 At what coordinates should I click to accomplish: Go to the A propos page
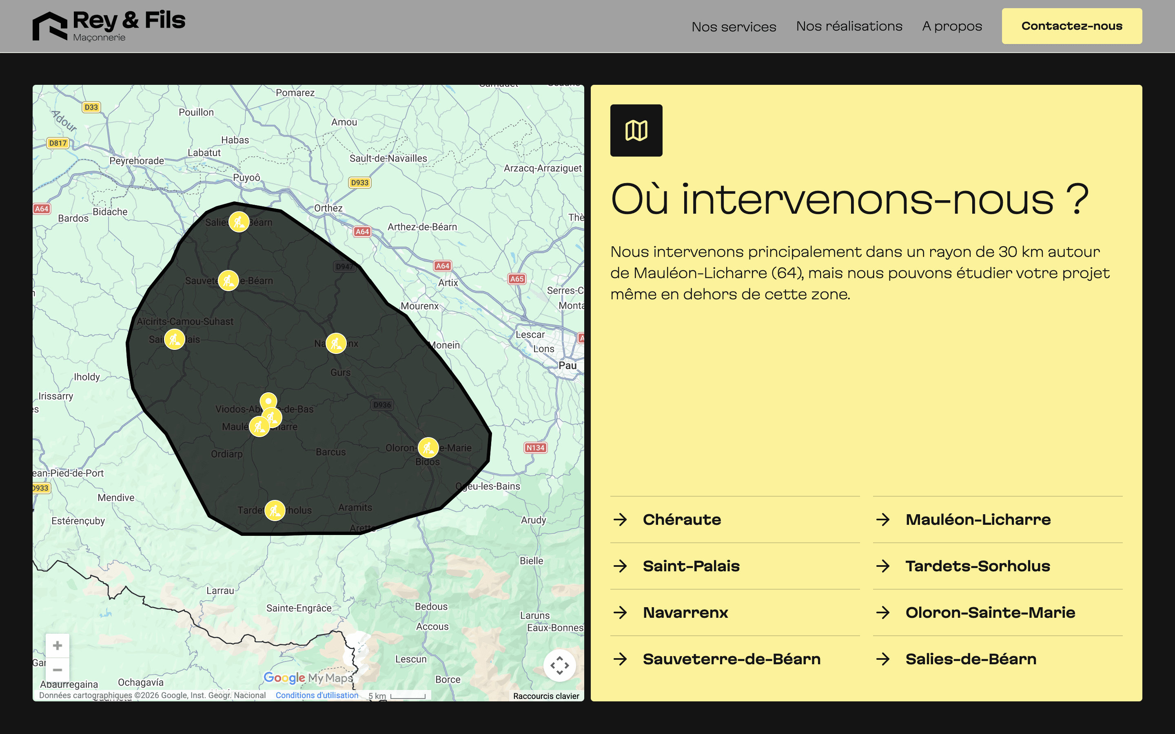[x=952, y=26]
